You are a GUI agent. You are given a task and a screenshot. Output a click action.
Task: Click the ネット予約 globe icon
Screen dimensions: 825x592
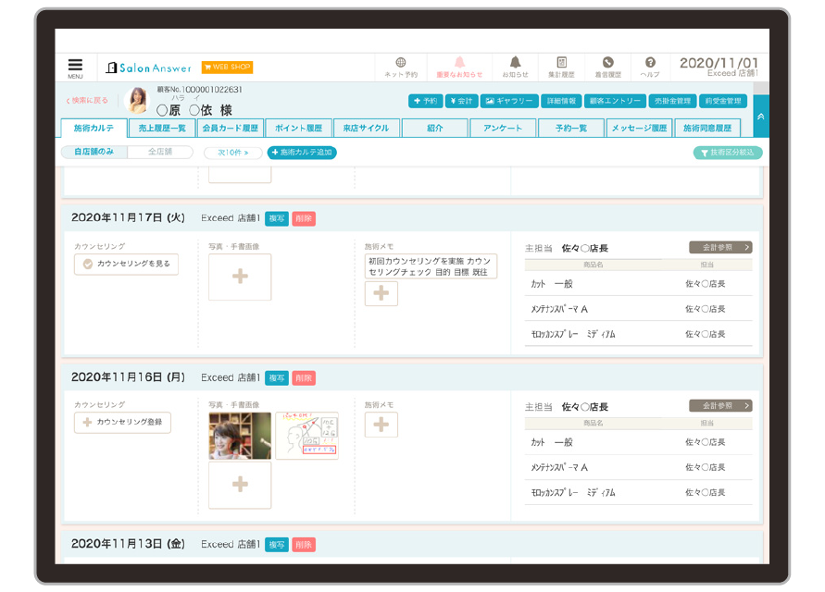pyautogui.click(x=401, y=67)
